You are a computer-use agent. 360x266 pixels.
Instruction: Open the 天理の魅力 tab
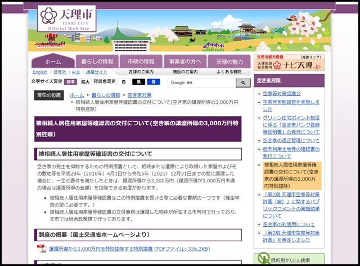(x=229, y=61)
